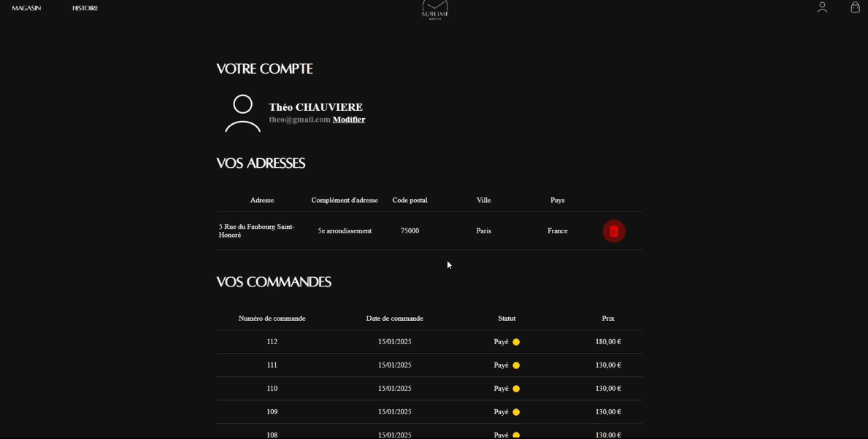Select order number 112

[272, 342]
